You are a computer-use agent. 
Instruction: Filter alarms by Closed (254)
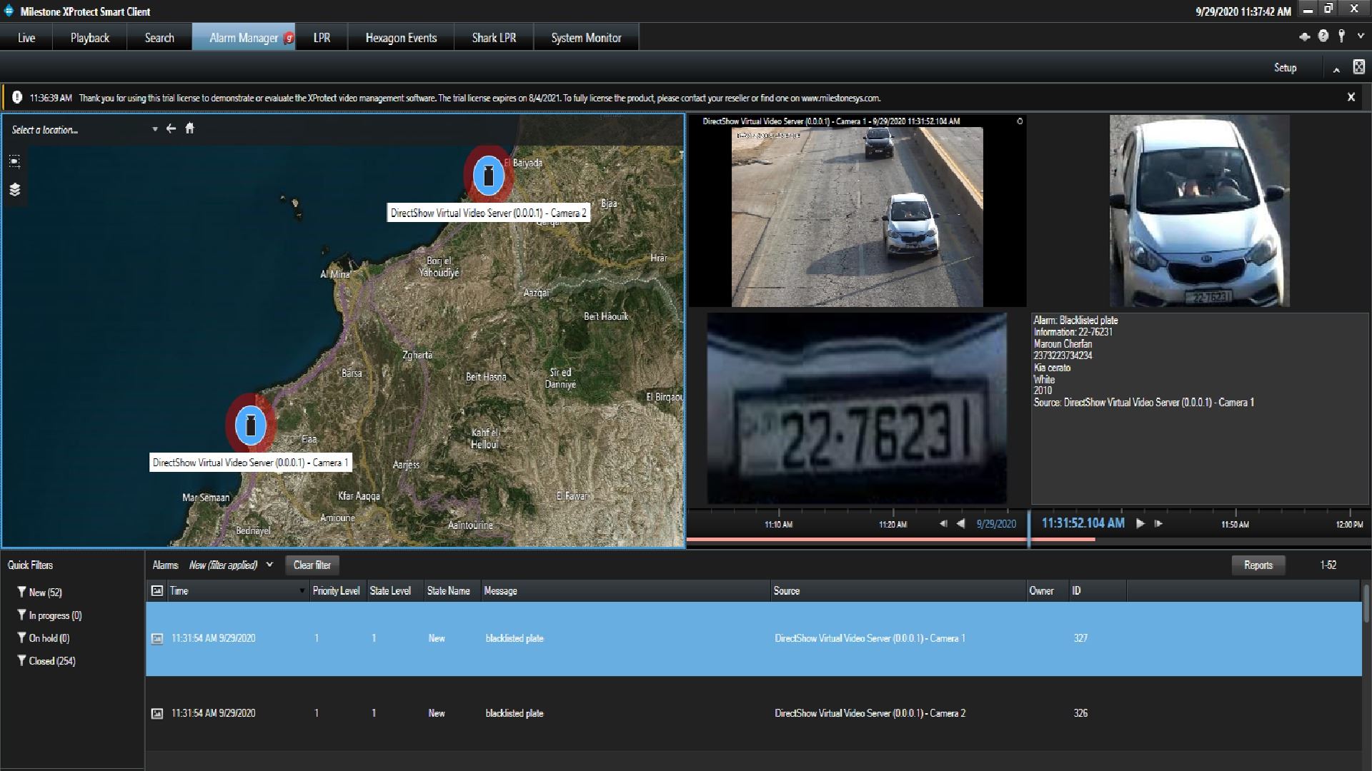coord(46,661)
